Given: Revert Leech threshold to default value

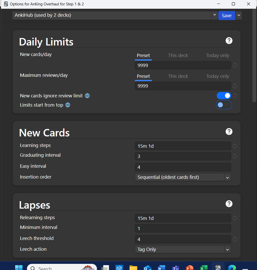Looking at the screenshot, I should pyautogui.click(x=235, y=239).
